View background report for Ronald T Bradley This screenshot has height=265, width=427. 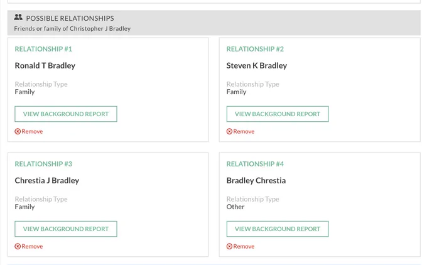pyautogui.click(x=66, y=114)
